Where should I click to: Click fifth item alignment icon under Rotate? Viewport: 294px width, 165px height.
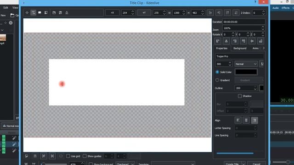coord(252,41)
